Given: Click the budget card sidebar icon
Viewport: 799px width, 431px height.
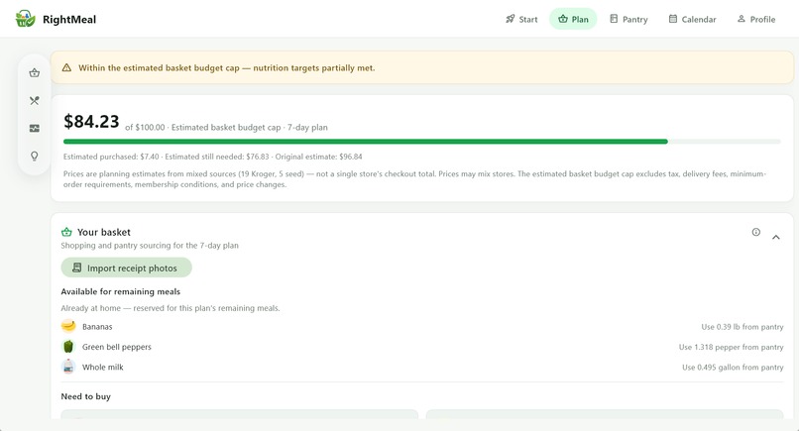Looking at the screenshot, I should pos(34,128).
